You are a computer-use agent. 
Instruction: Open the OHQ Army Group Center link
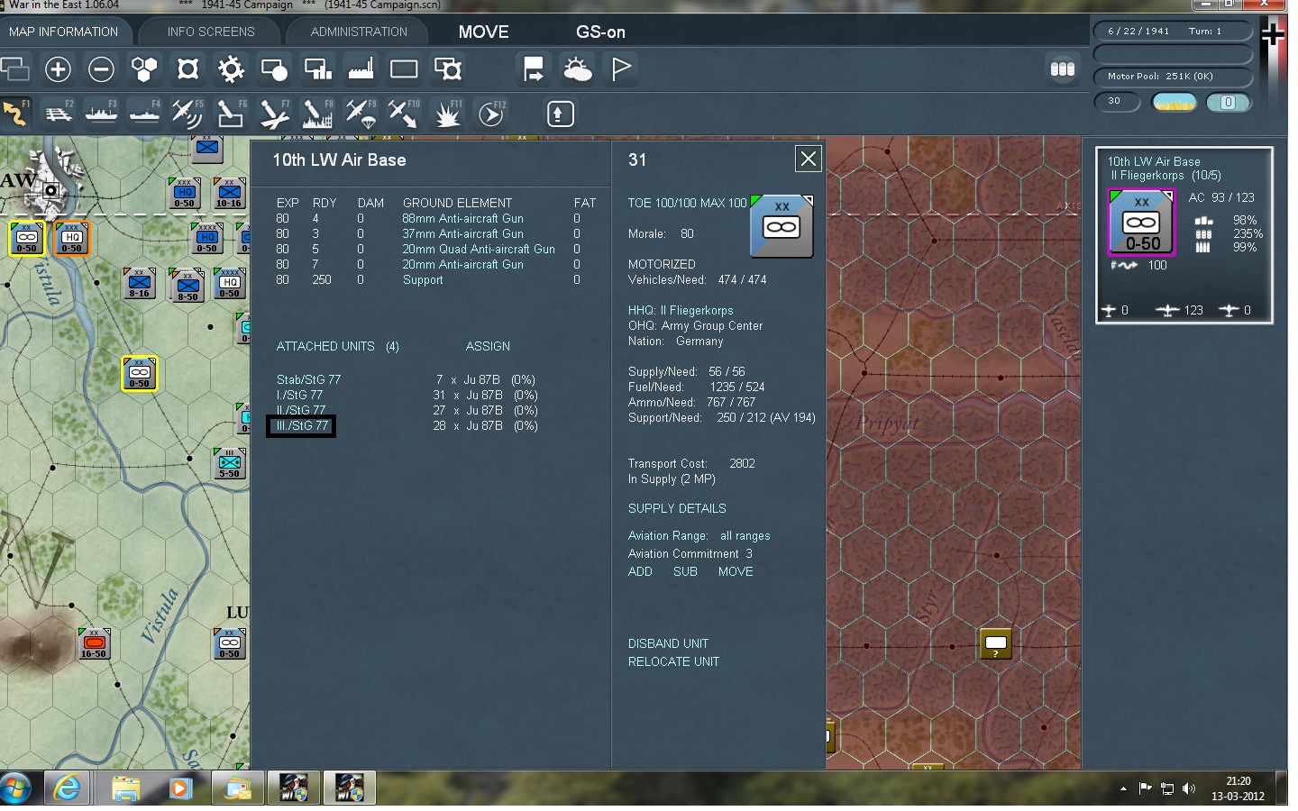(x=695, y=325)
